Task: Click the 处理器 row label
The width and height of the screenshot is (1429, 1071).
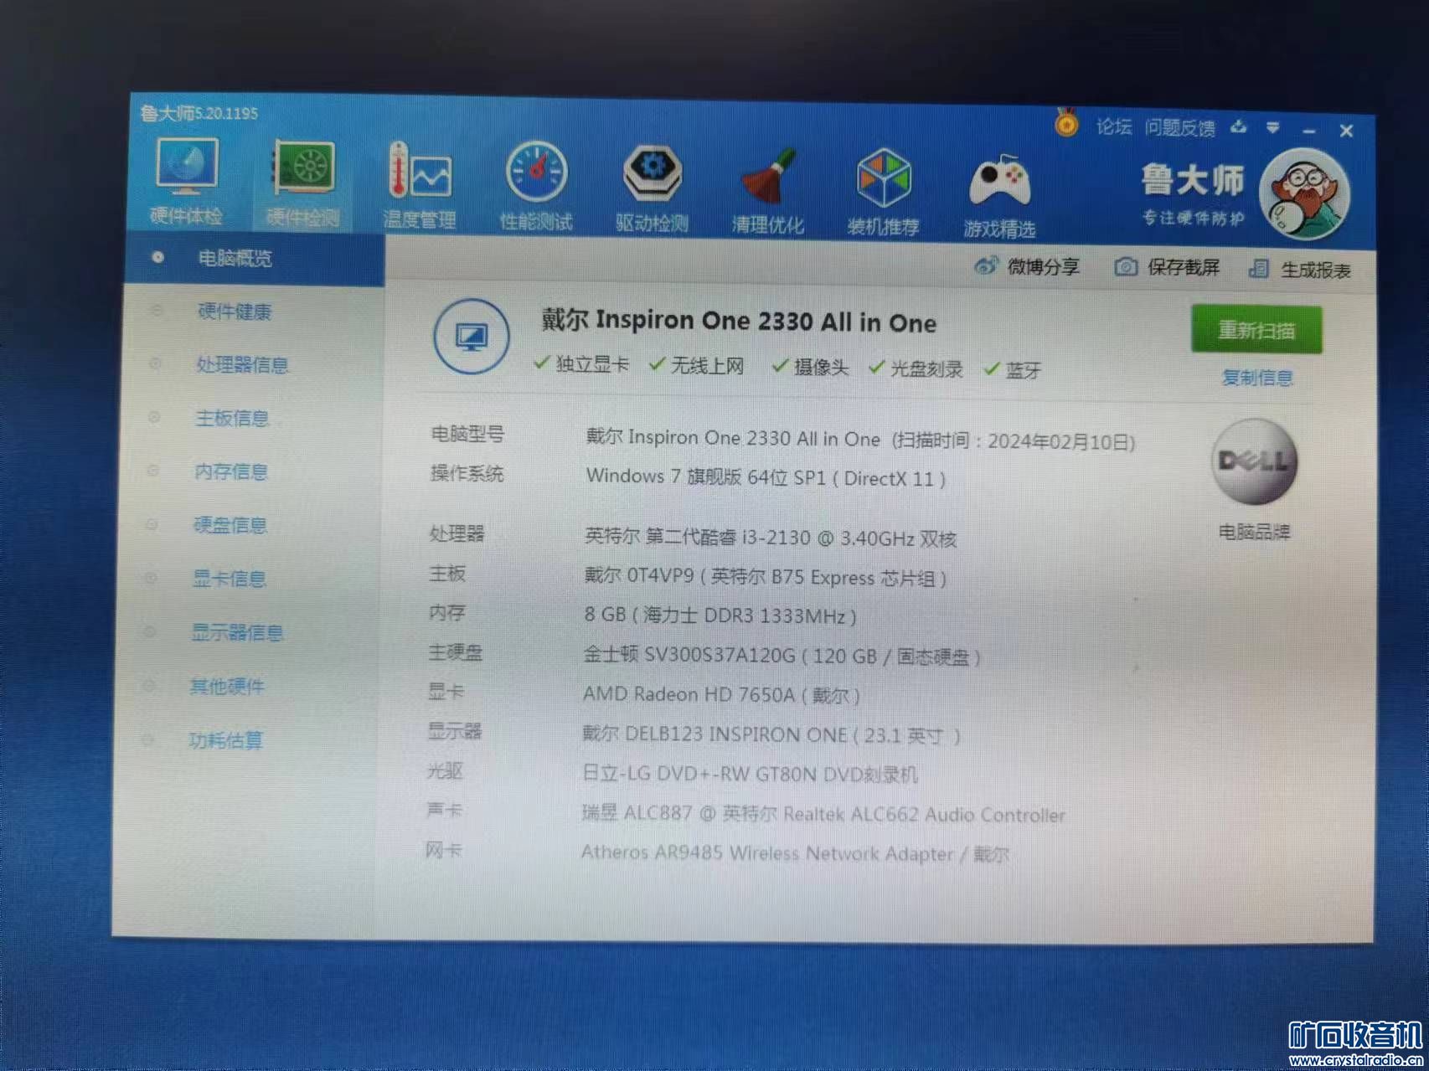Action: tap(457, 533)
